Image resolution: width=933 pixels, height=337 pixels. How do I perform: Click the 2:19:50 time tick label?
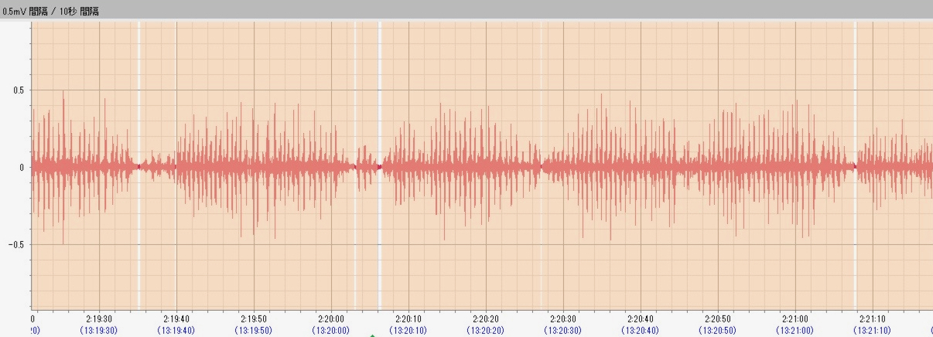click(x=254, y=318)
